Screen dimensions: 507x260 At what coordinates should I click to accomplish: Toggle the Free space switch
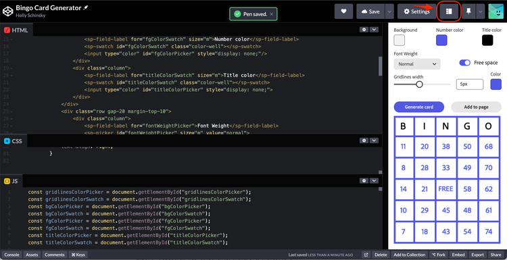(x=464, y=63)
